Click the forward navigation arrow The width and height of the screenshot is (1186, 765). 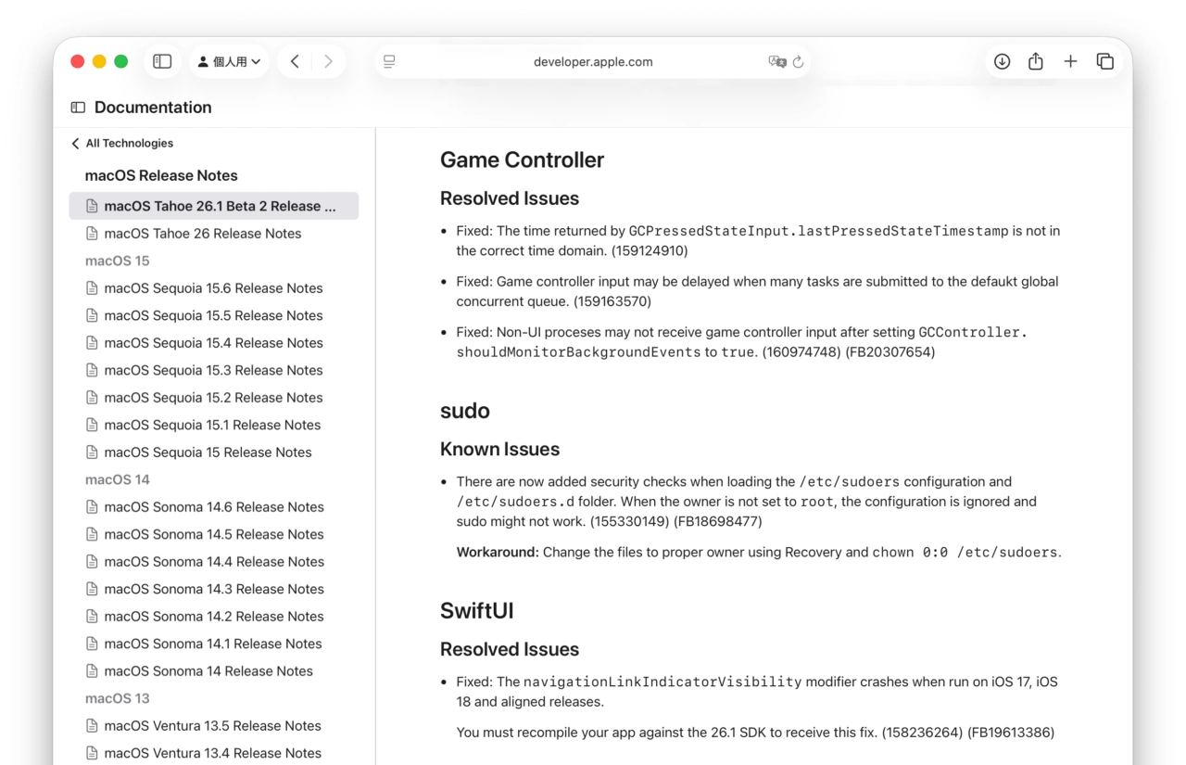(x=328, y=60)
